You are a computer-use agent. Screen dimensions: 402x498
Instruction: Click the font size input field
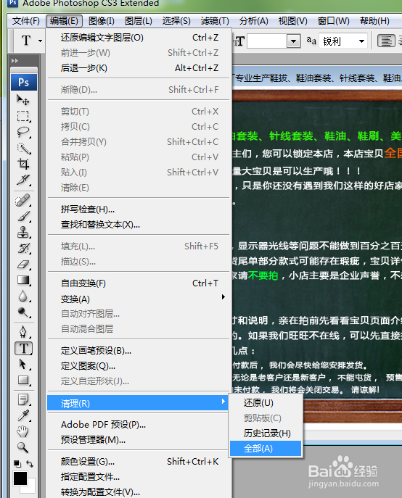click(x=267, y=41)
